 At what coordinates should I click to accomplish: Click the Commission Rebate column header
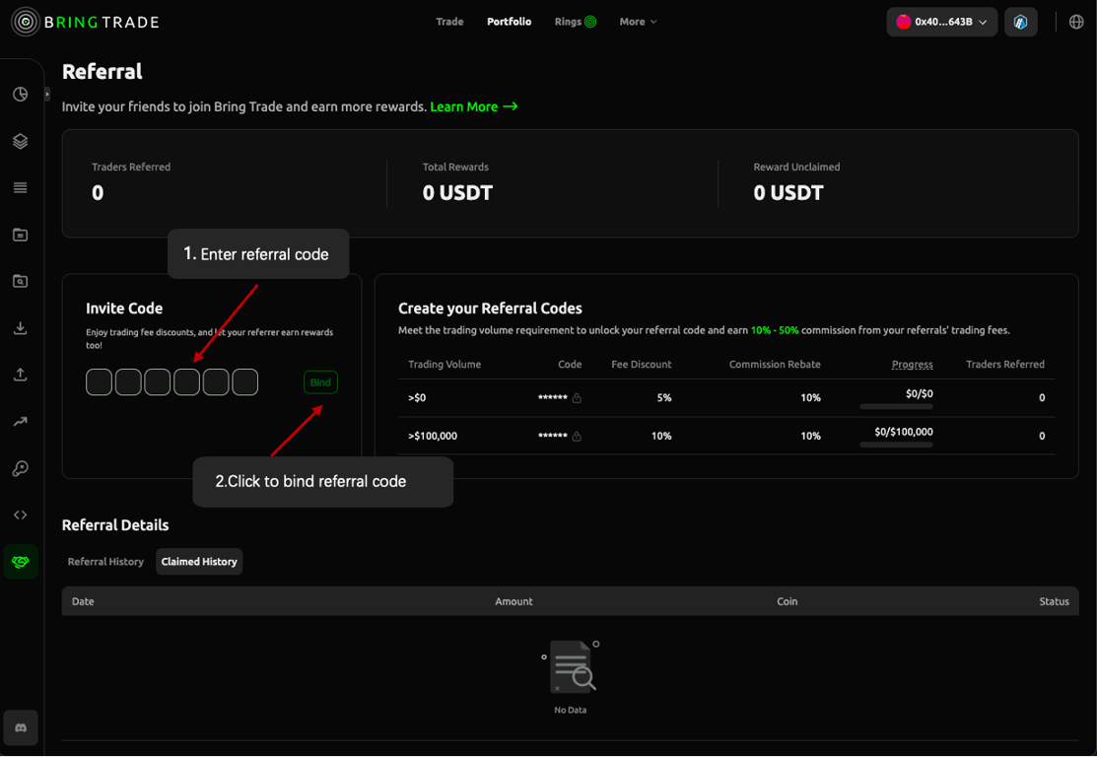tap(775, 365)
